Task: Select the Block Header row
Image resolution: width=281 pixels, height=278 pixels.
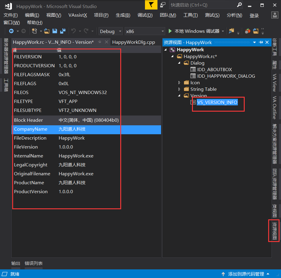Action: pyautogui.click(x=86, y=120)
